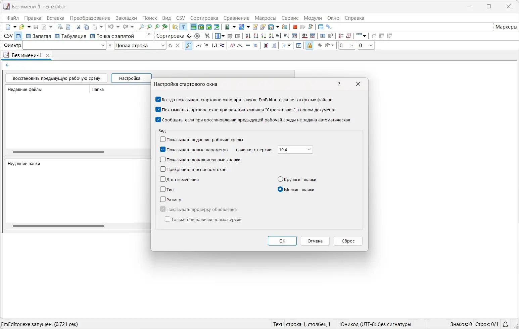
Task: Confirm dialog with OK button
Action: (x=282, y=241)
